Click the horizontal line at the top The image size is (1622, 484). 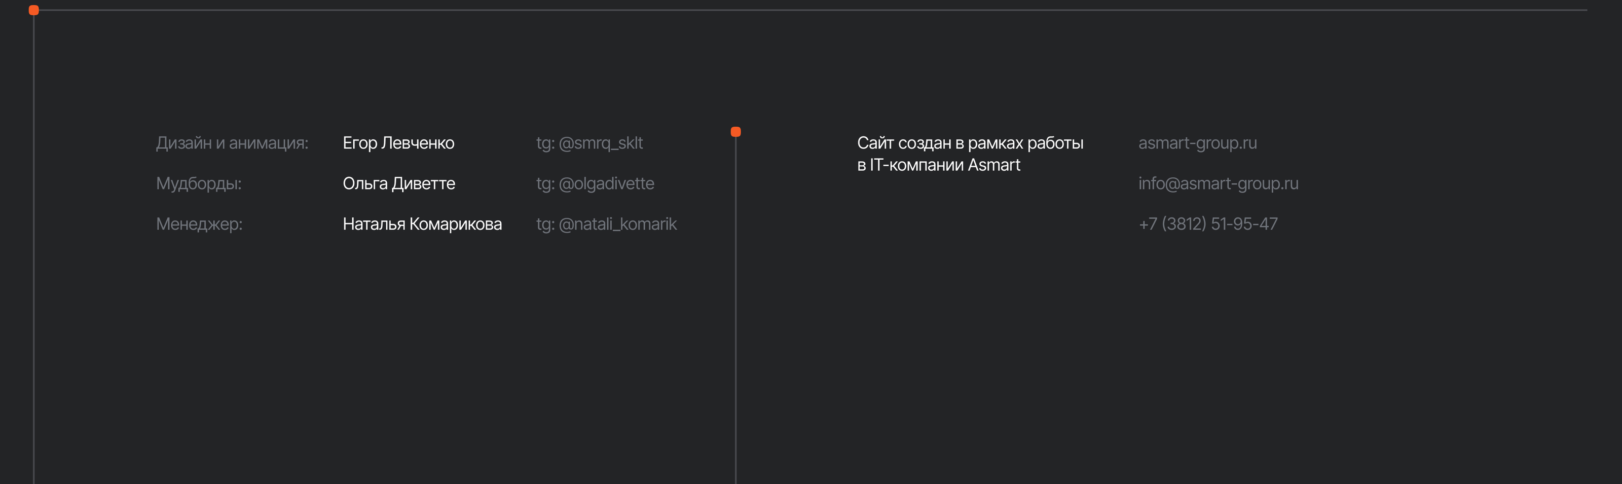[x=819, y=10]
